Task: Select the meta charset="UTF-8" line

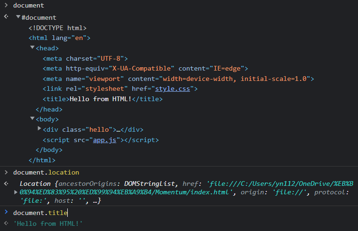Action: tap(85, 59)
